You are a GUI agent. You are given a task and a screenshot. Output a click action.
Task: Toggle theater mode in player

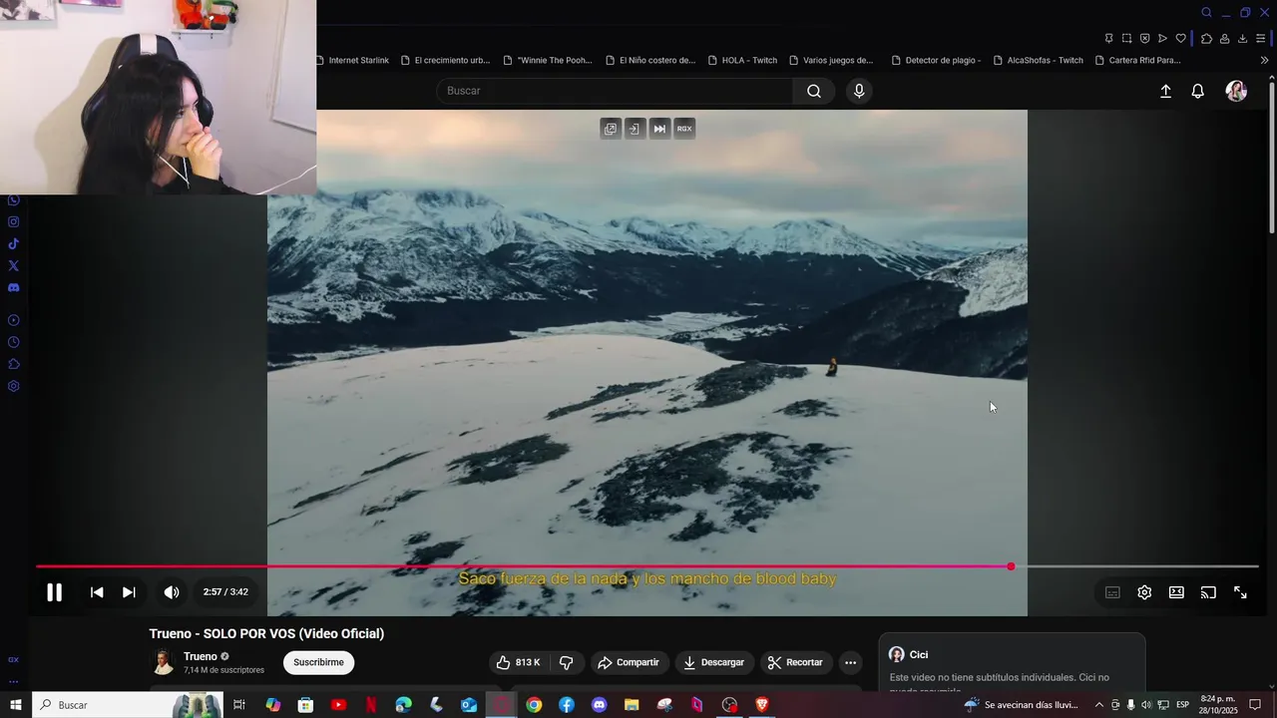coord(1176,592)
